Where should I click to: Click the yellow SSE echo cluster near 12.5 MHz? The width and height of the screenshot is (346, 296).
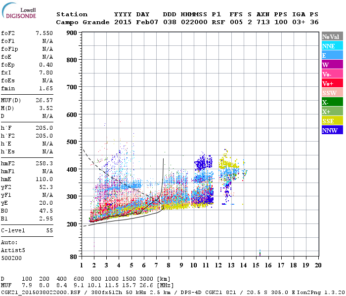(x=228, y=162)
